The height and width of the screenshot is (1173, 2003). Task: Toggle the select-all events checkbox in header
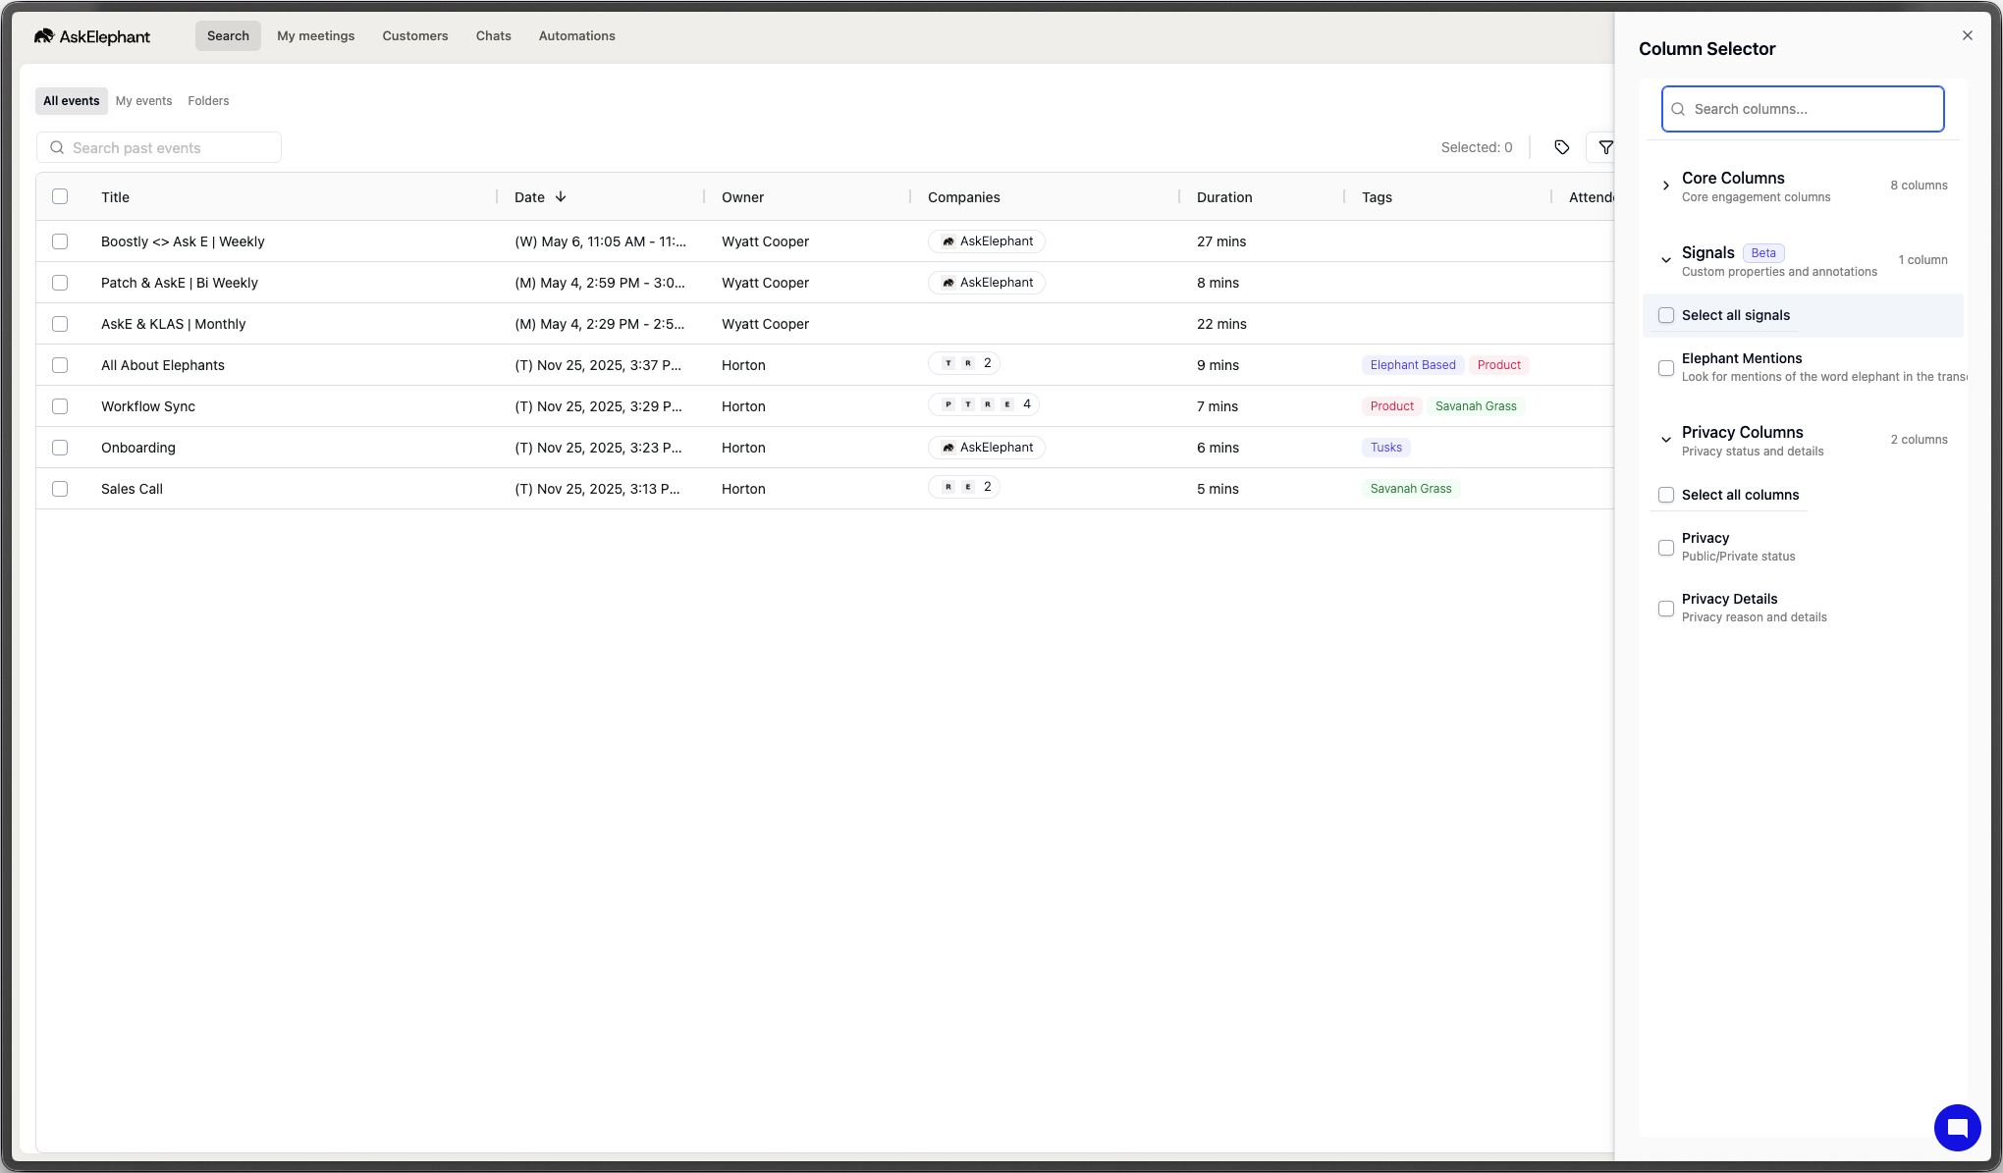coord(60,196)
